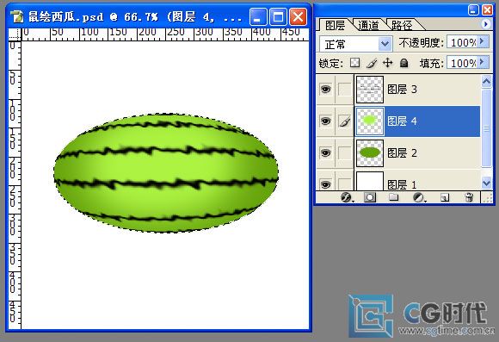Hide 图层 1 eye icon

[325, 184]
